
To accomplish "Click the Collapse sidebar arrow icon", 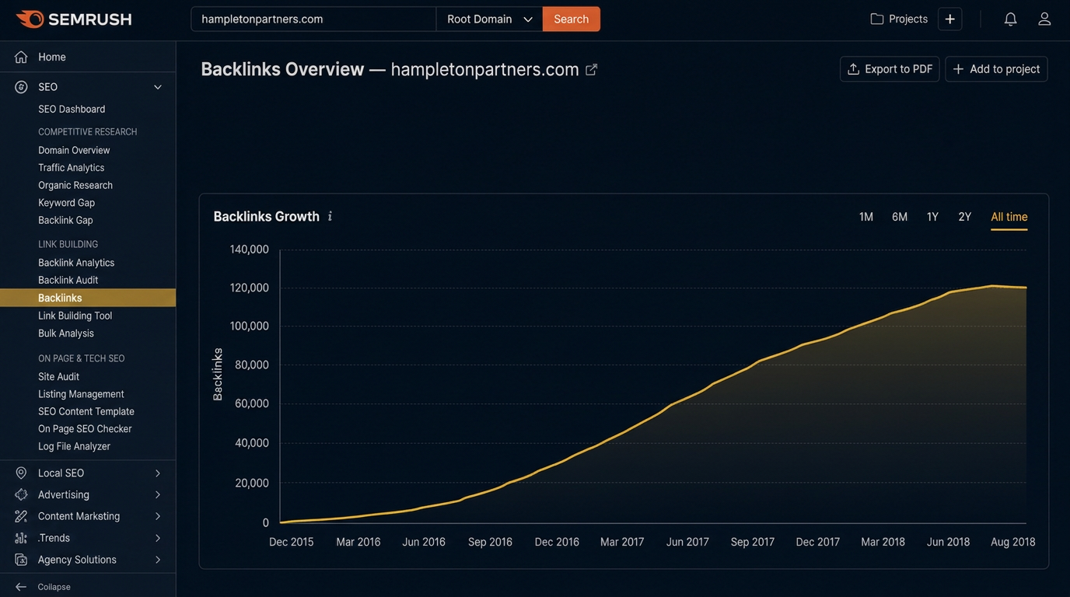I will (21, 587).
